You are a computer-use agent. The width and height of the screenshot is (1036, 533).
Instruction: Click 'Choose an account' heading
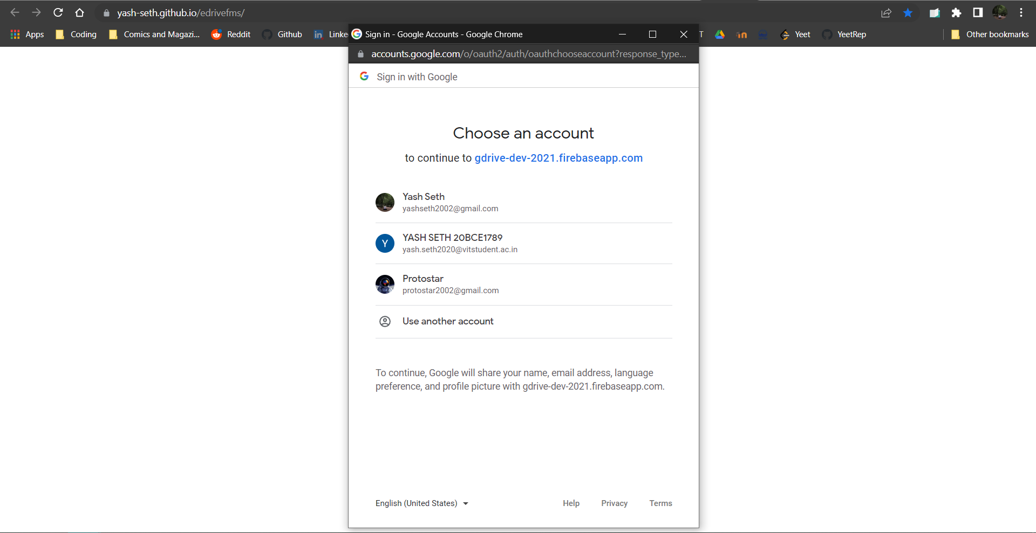tap(523, 133)
